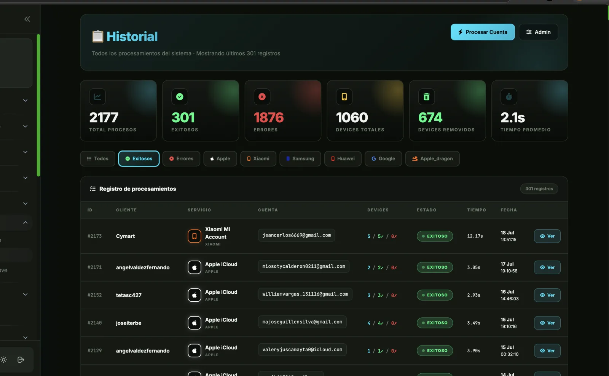
Task: View the joseiterbe record details
Action: click(x=547, y=323)
